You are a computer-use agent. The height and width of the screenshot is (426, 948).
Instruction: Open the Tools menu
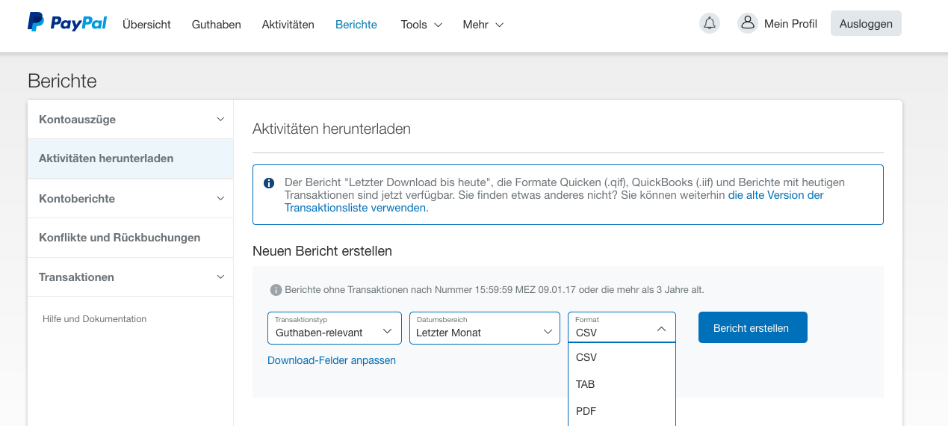421,25
